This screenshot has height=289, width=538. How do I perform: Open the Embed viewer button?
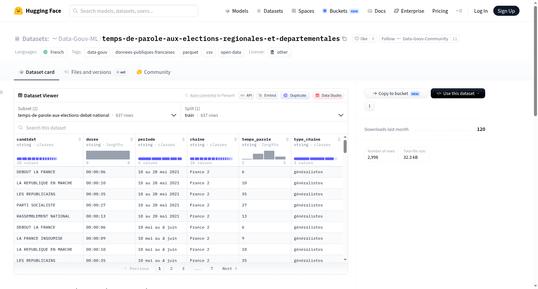[x=267, y=95]
